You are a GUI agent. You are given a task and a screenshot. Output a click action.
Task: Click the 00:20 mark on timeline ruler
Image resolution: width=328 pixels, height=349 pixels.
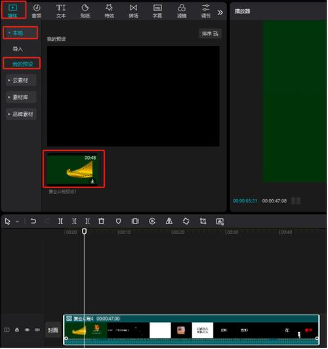coord(178,233)
